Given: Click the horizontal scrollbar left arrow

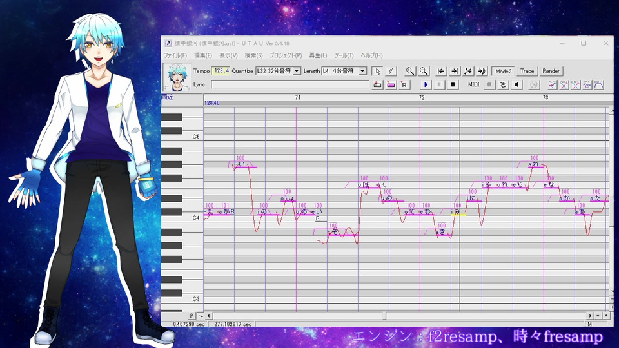Looking at the screenshot, I should (209, 316).
